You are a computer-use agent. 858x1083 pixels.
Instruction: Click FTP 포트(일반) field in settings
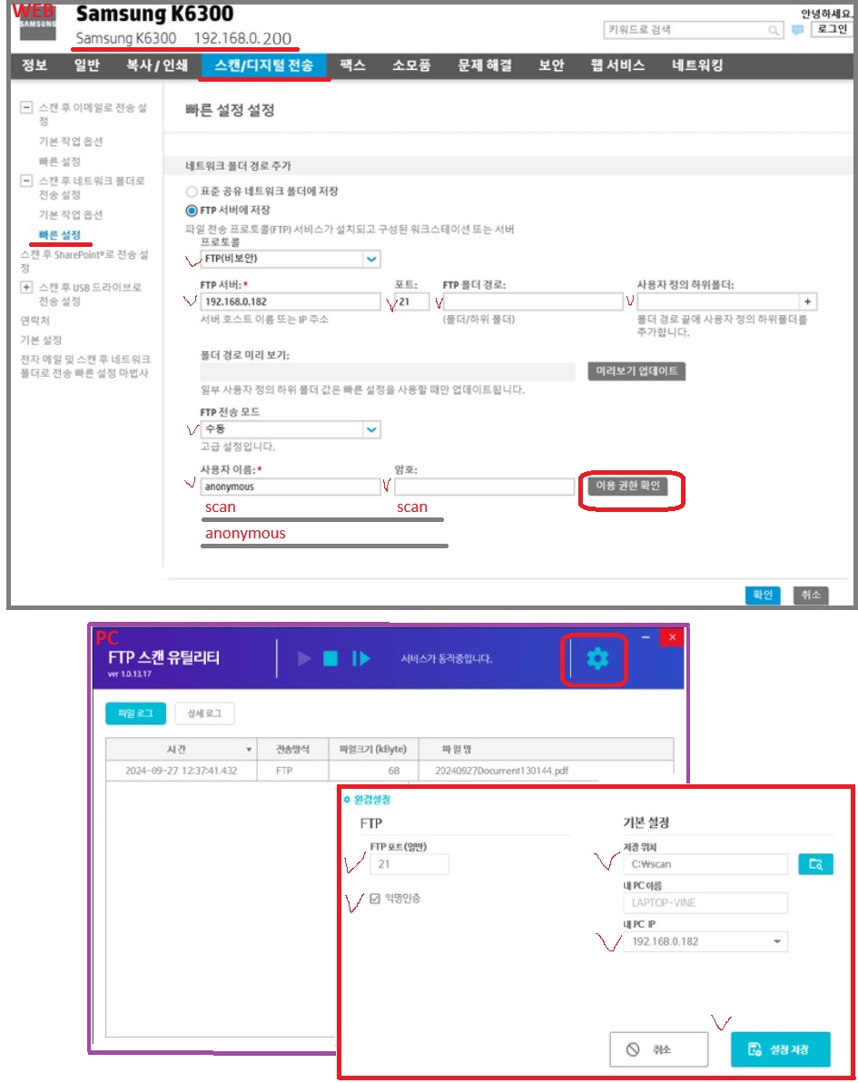pos(409,864)
